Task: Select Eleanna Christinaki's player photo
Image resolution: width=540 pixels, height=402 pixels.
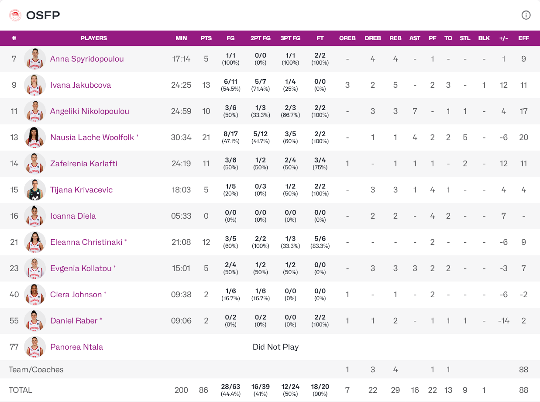Action: (35, 242)
